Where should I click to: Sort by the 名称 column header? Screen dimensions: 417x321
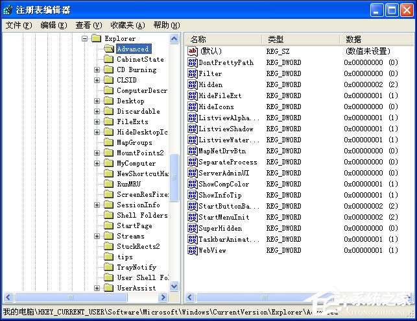click(x=223, y=40)
